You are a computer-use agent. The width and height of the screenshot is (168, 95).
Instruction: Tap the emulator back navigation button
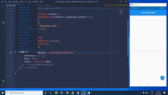[157, 84]
